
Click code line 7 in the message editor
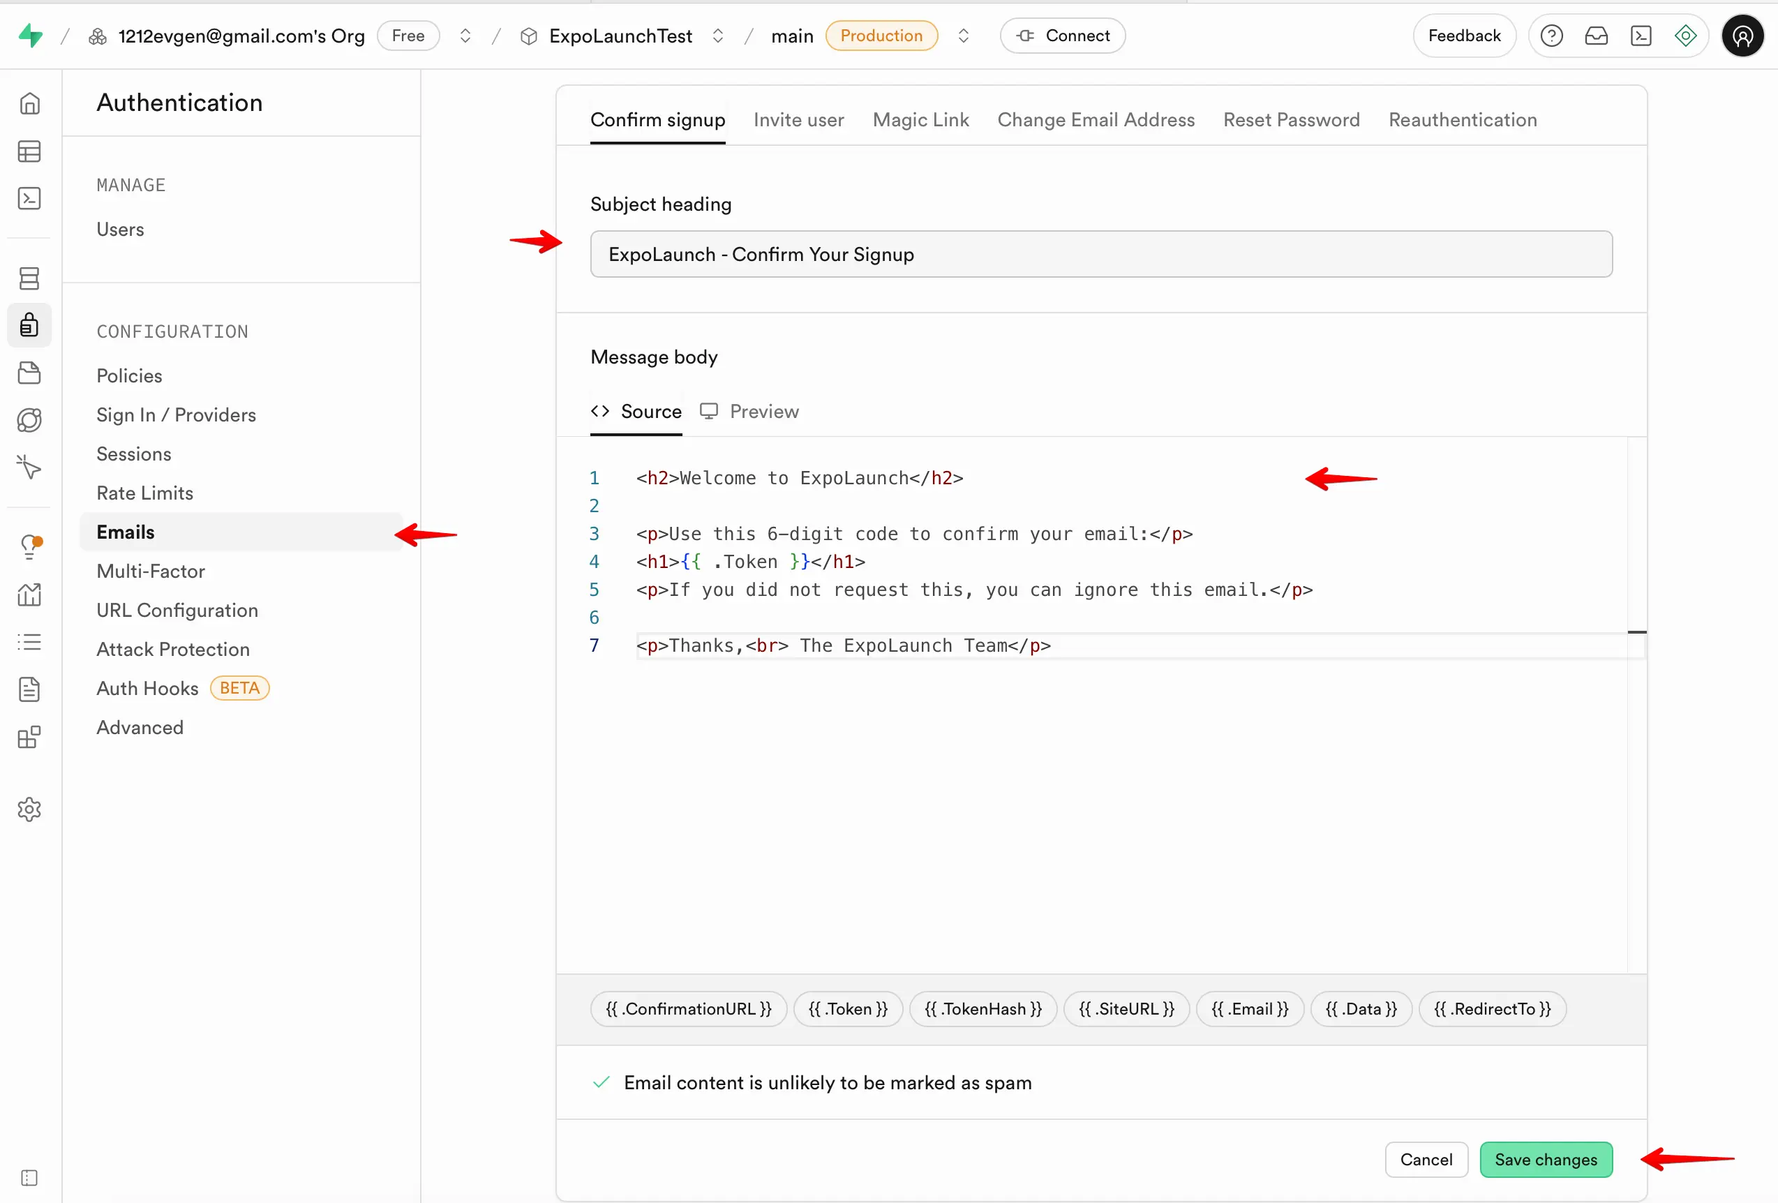click(x=843, y=646)
